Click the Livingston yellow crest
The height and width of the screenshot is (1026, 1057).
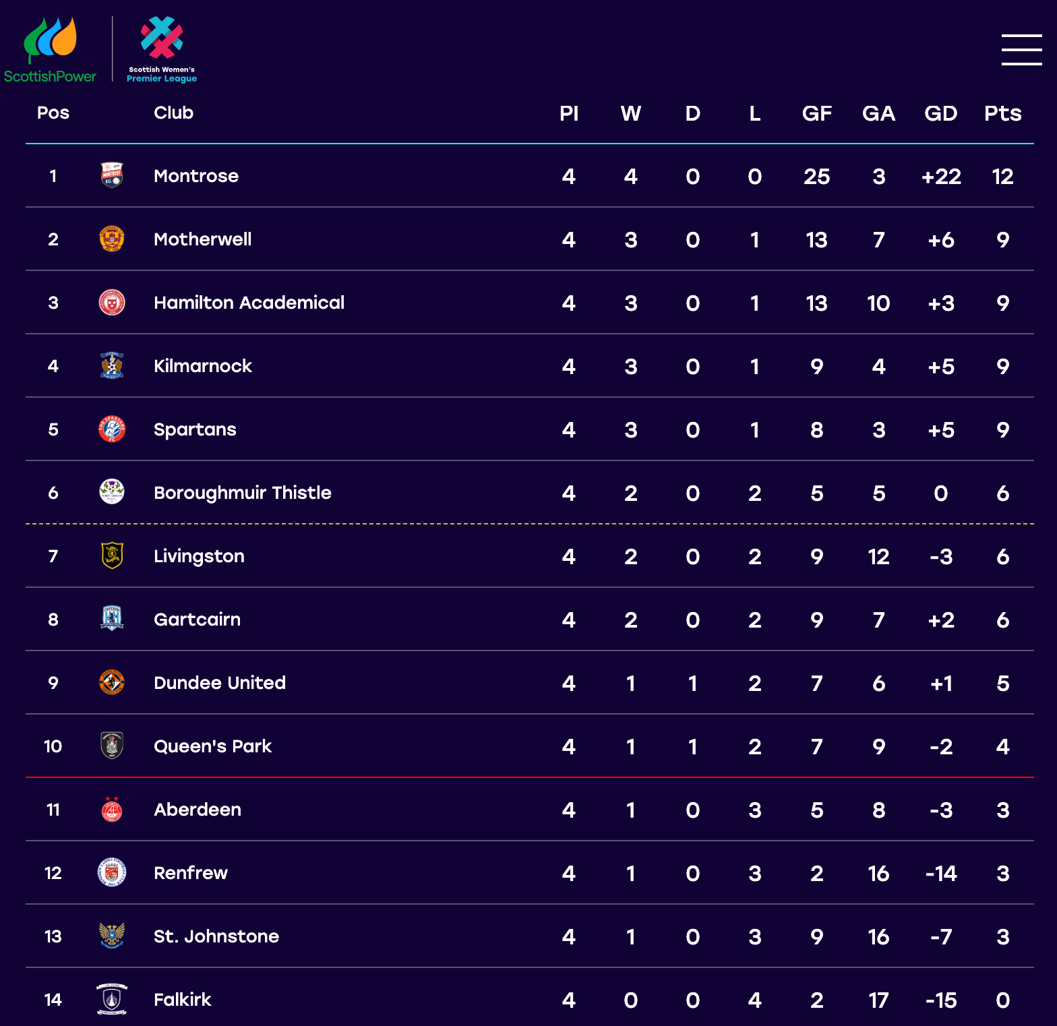pos(112,555)
